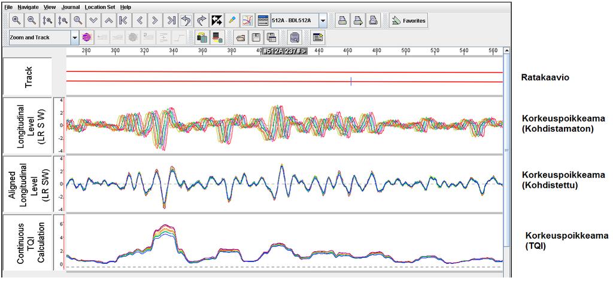This screenshot has height=289, width=613.
Task: Select the Aligned Longitudinal Level panel label
Action: (28, 184)
